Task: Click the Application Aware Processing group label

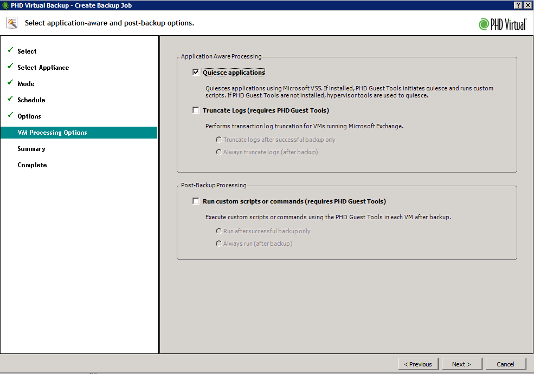Action: 221,56
